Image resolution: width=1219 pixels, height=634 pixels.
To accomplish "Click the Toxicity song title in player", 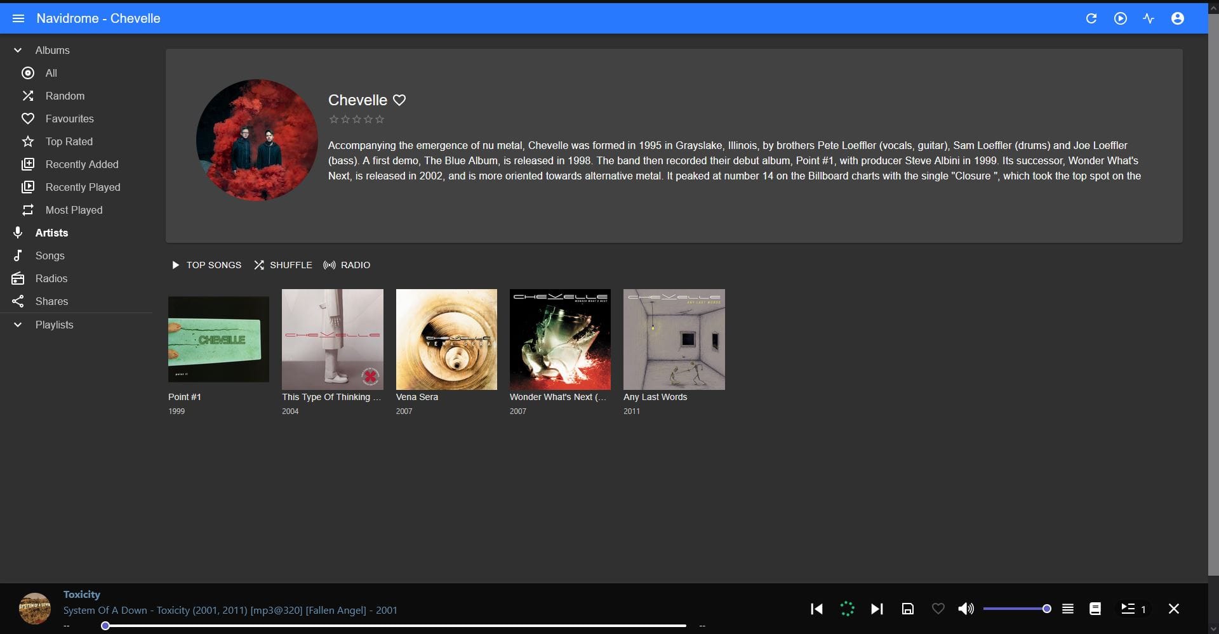I will [82, 594].
